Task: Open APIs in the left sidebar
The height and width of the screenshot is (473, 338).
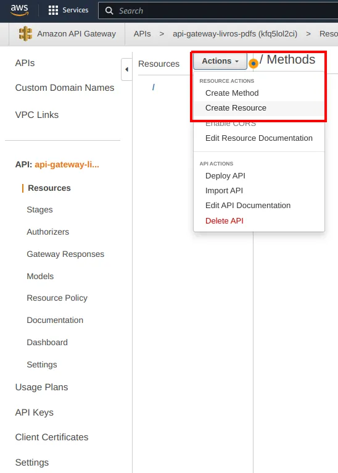Action: point(25,63)
